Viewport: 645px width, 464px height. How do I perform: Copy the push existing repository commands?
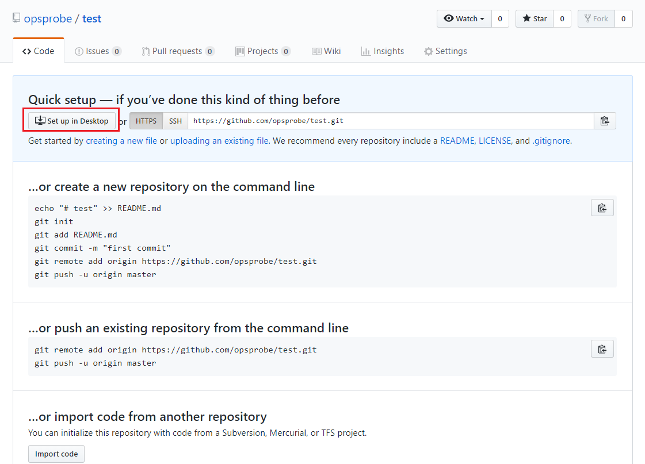pyautogui.click(x=602, y=348)
